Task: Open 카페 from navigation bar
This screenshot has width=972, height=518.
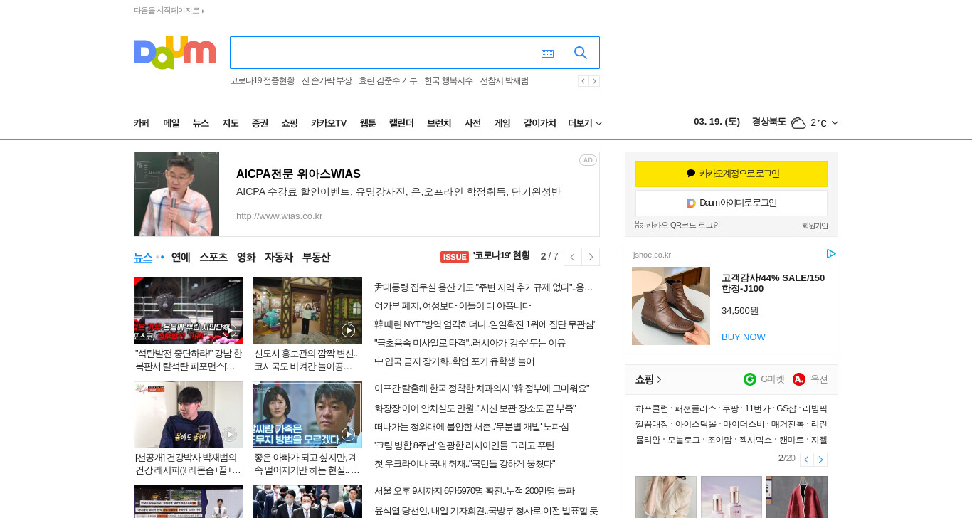Action: coord(142,123)
